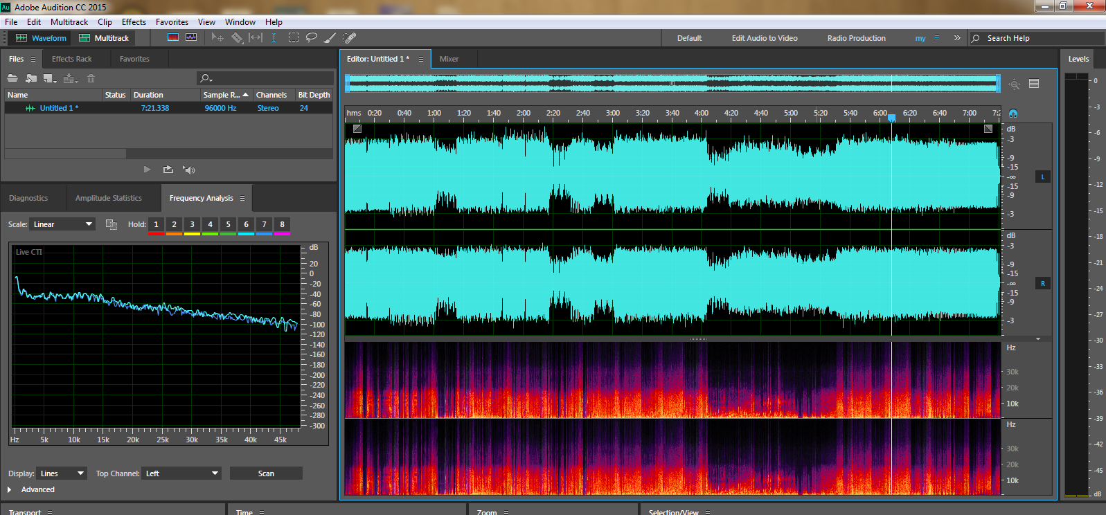Open the Scale dropdown set to Linear
The width and height of the screenshot is (1106, 515).
(62, 224)
